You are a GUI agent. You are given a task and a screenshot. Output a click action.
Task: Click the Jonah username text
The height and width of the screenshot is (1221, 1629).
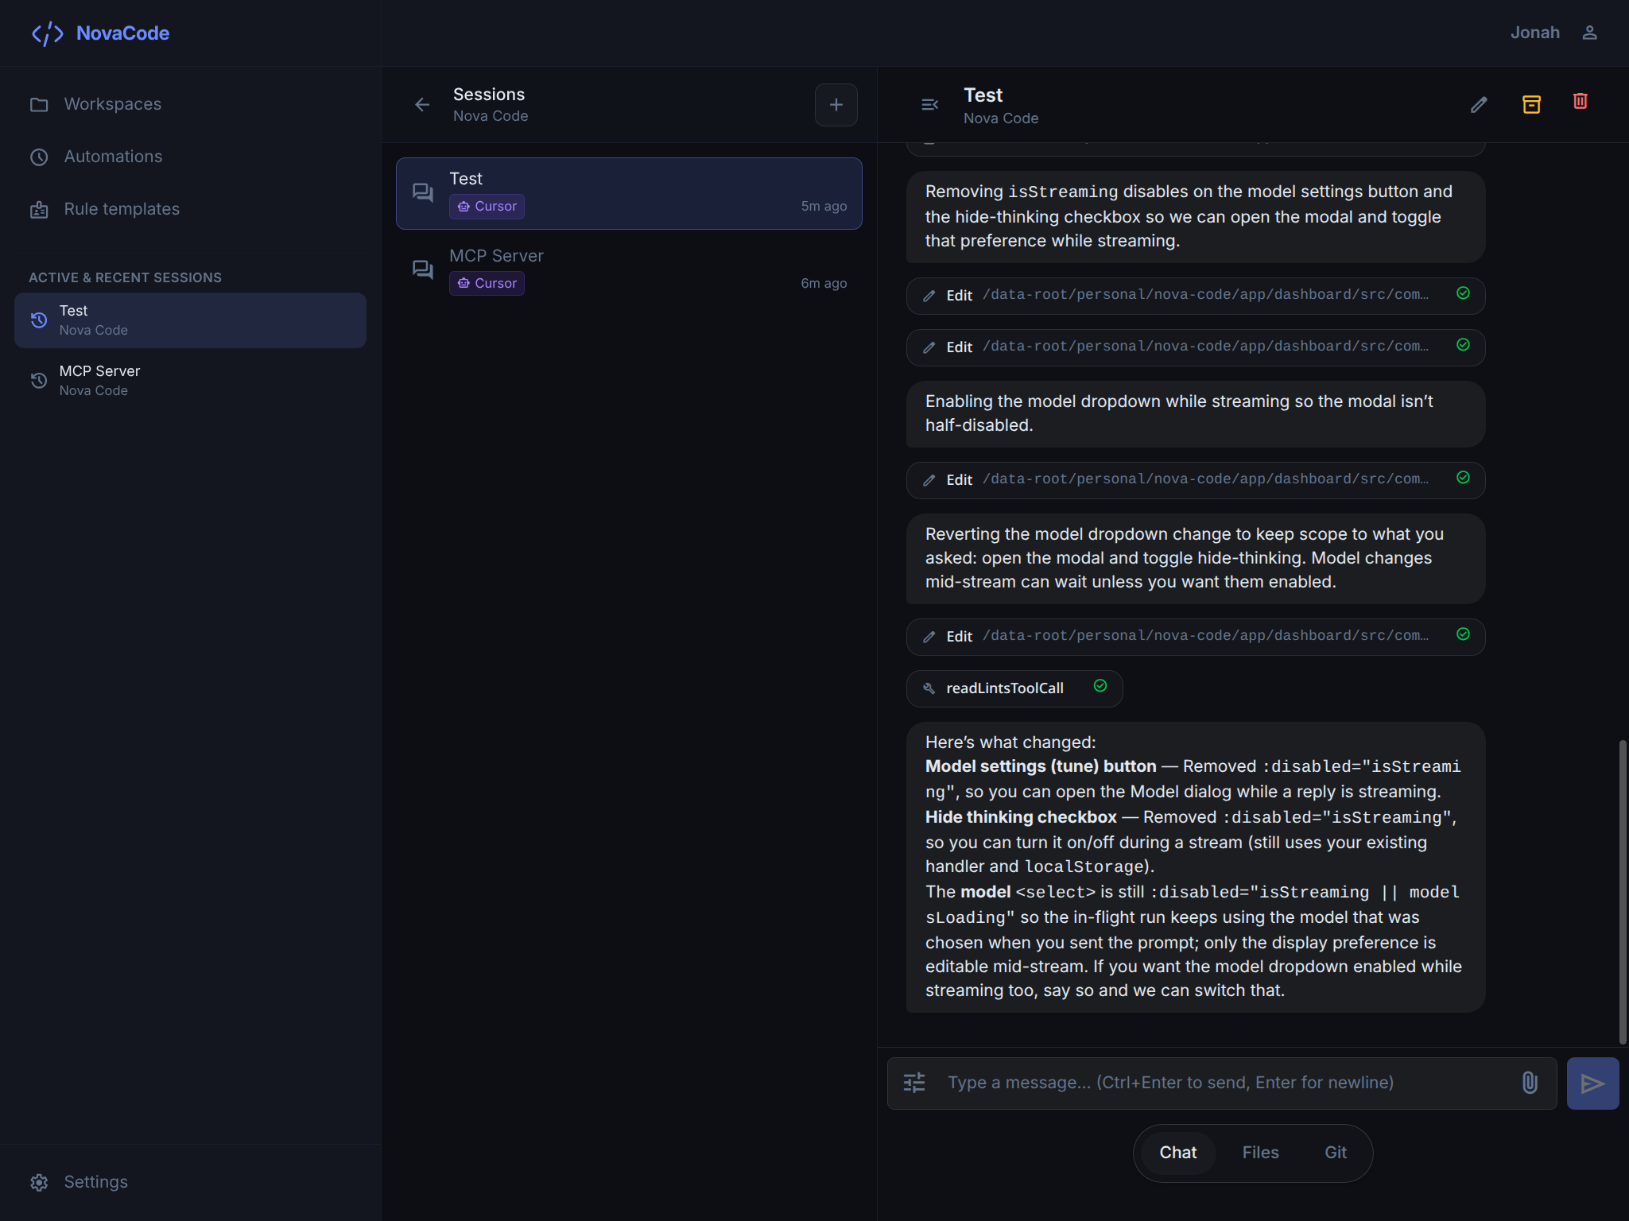pyautogui.click(x=1534, y=33)
